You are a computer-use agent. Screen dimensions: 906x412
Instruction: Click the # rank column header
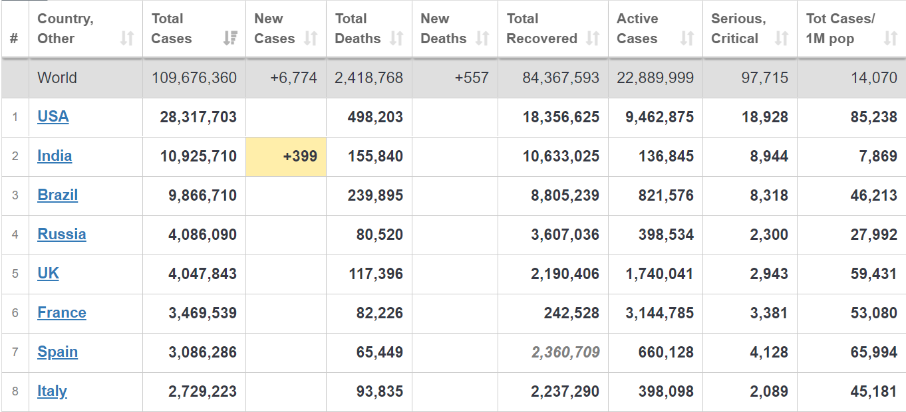[x=14, y=39]
